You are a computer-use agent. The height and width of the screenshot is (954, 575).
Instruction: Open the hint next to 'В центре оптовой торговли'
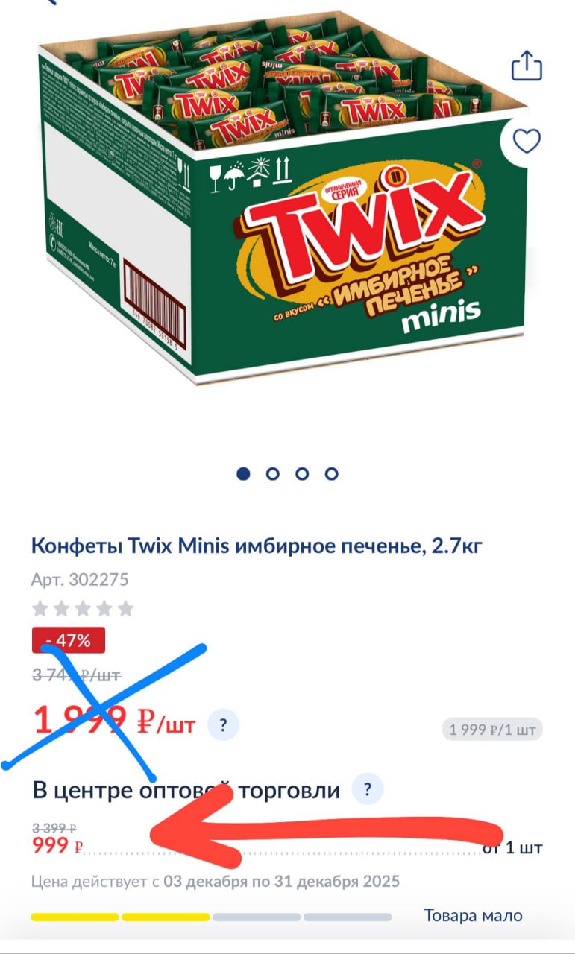point(367,789)
